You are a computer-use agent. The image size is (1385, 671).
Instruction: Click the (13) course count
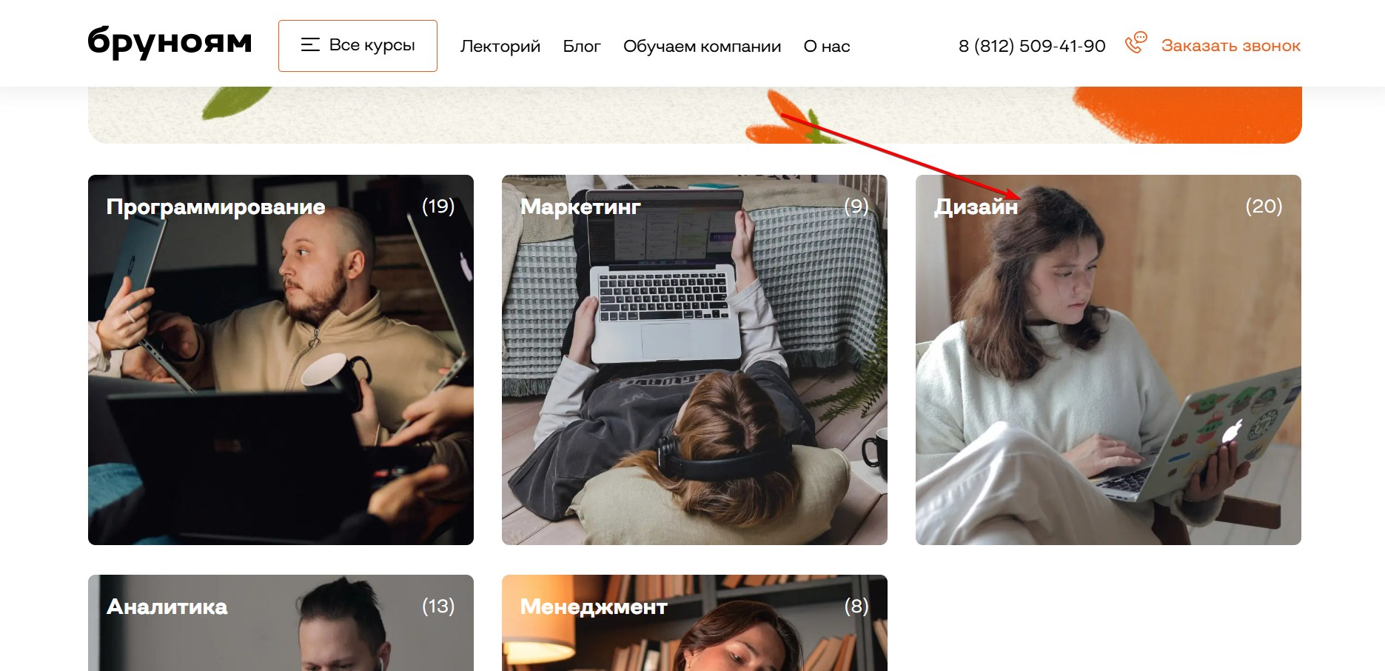(x=438, y=606)
